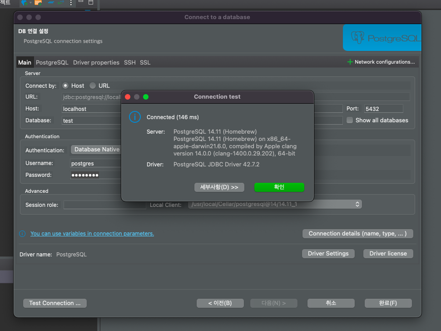This screenshot has height=331, width=441.
Task: Click the info icon beside variables link
Action: tap(22, 234)
